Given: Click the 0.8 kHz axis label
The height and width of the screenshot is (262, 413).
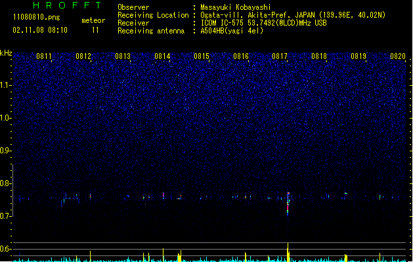Looking at the screenshot, I should pos(5,183).
